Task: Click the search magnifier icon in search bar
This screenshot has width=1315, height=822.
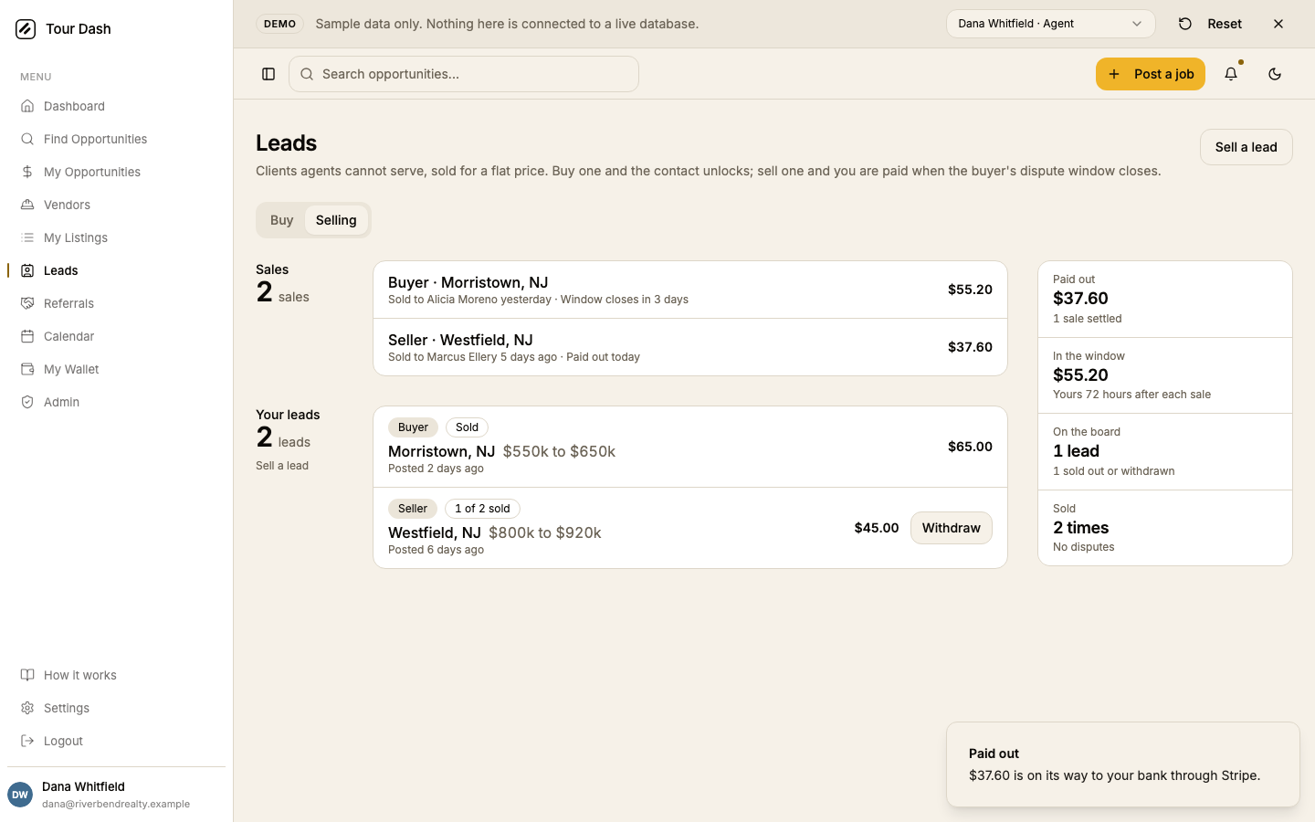Action: point(307,74)
